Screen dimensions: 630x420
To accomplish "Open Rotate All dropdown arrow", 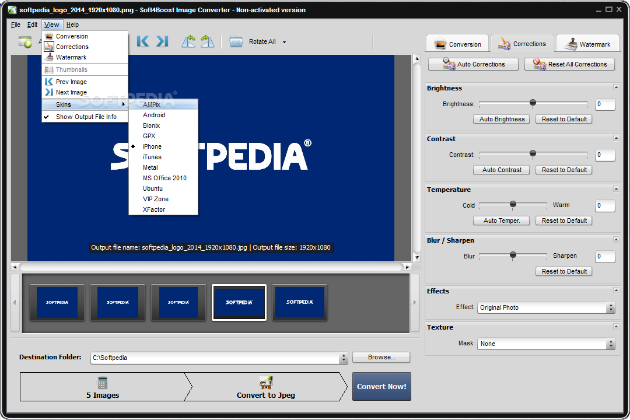I will click(x=285, y=42).
